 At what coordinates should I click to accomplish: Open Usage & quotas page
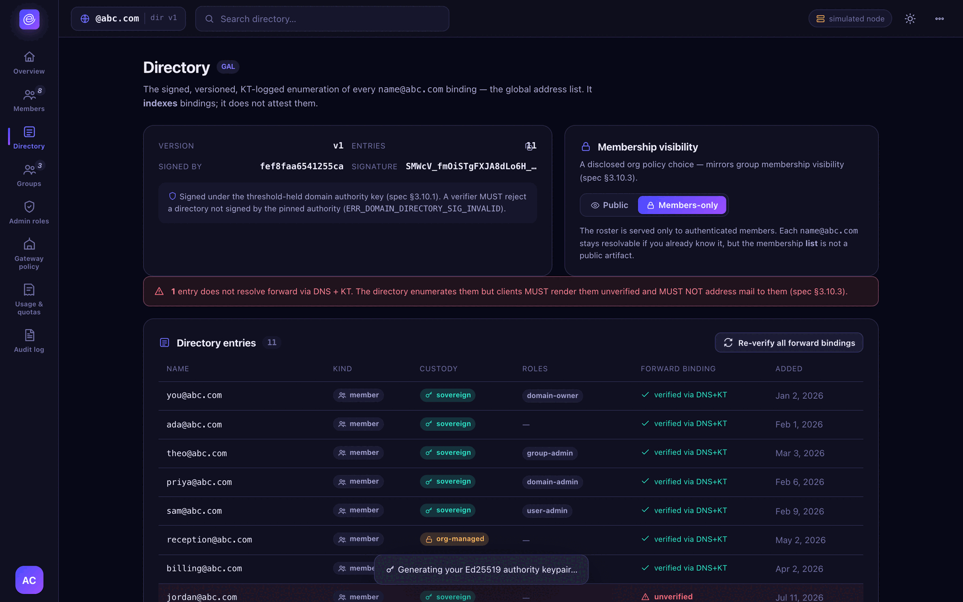[x=29, y=300]
